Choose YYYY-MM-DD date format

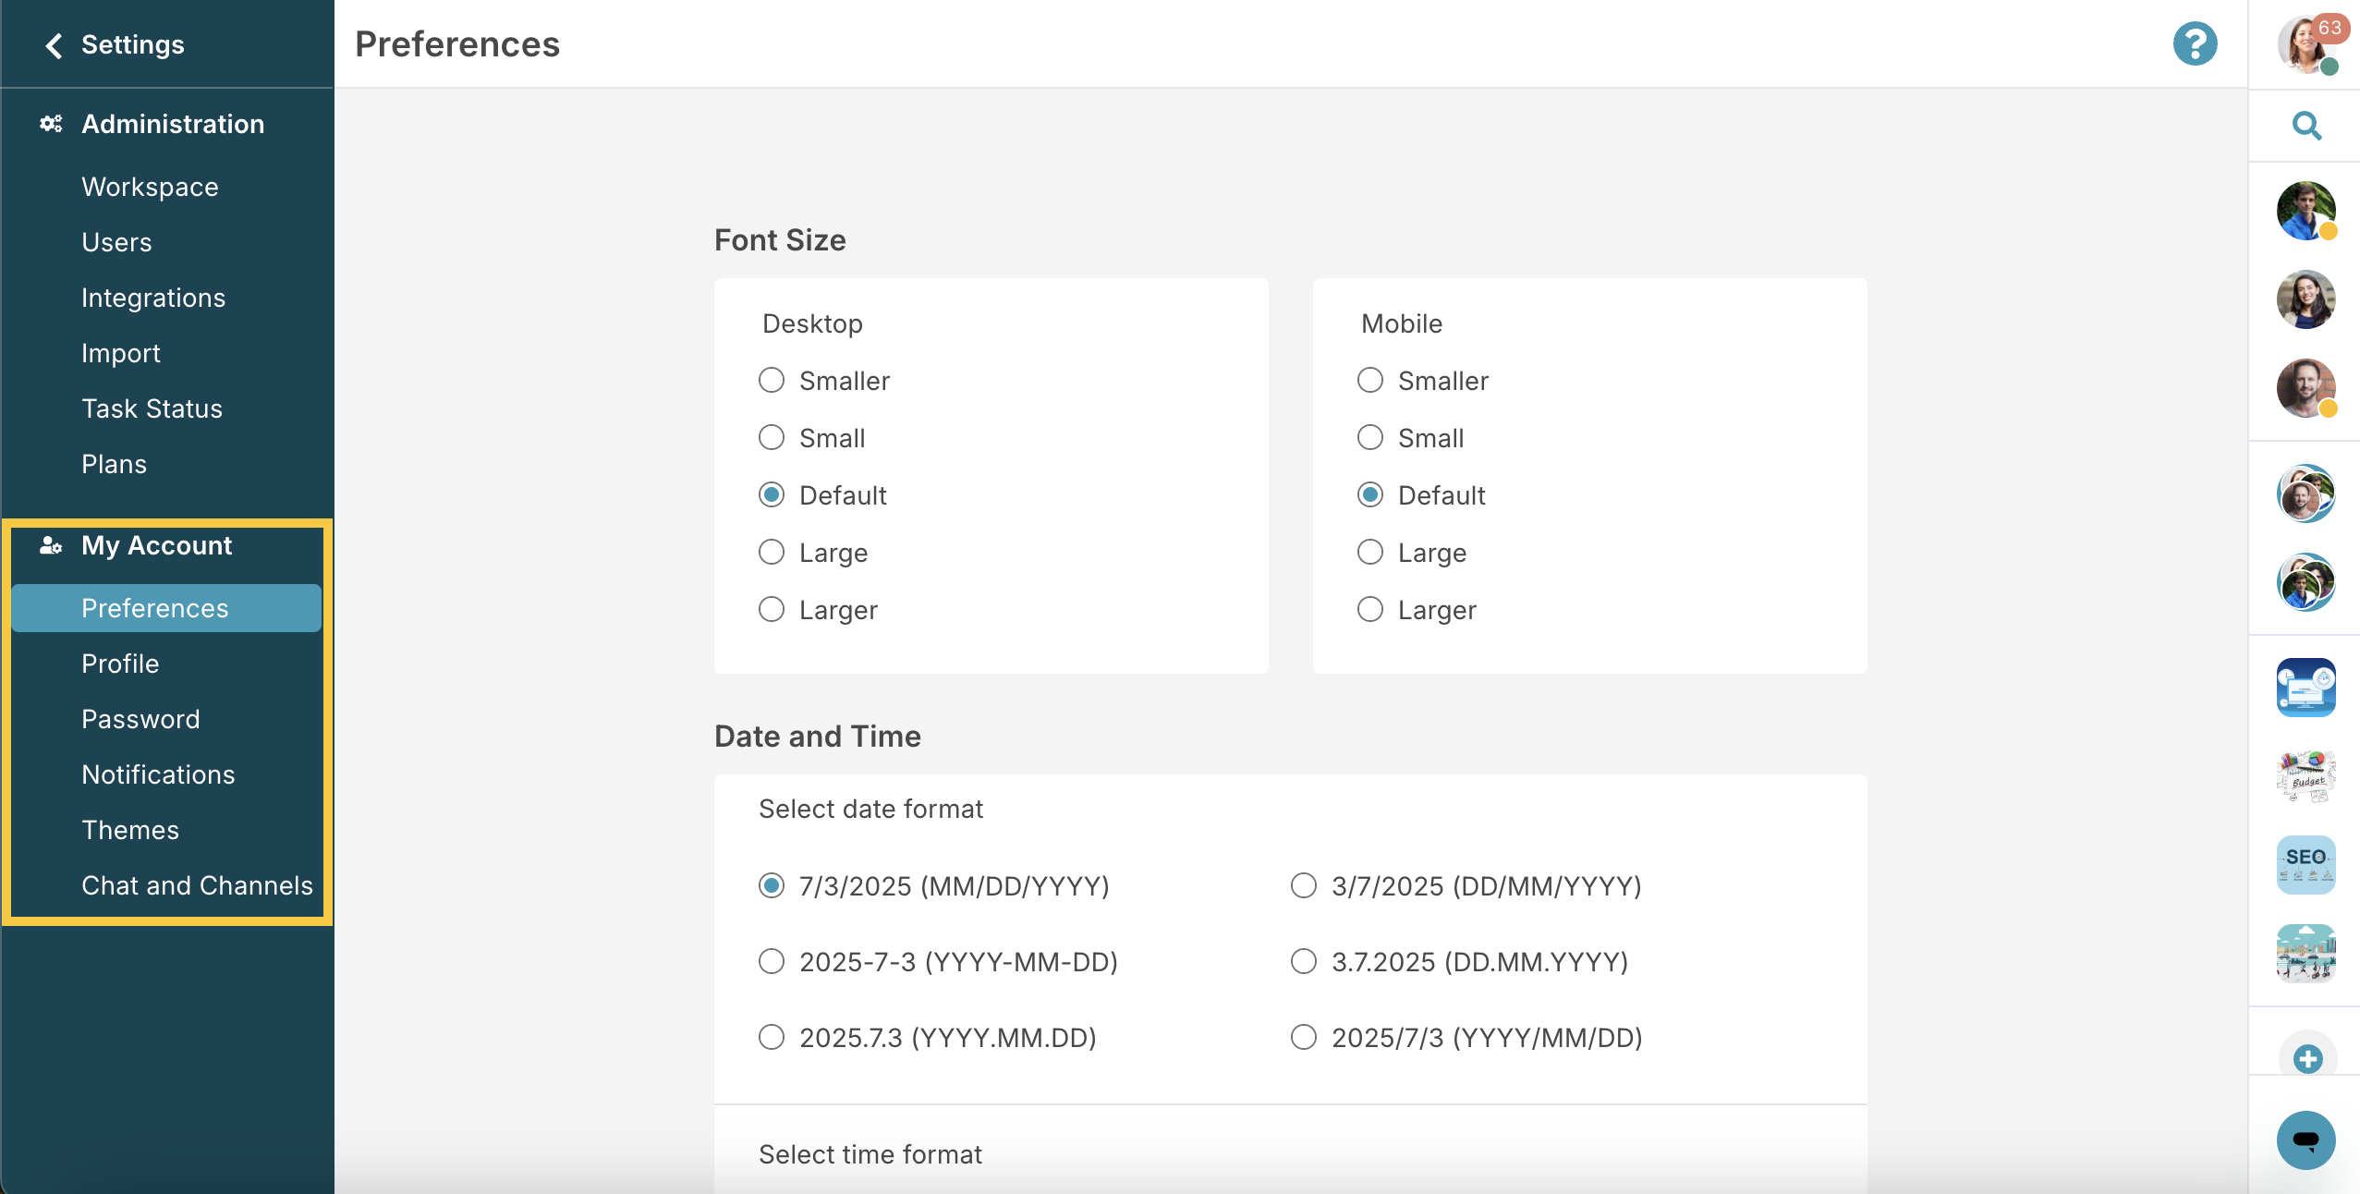click(772, 962)
